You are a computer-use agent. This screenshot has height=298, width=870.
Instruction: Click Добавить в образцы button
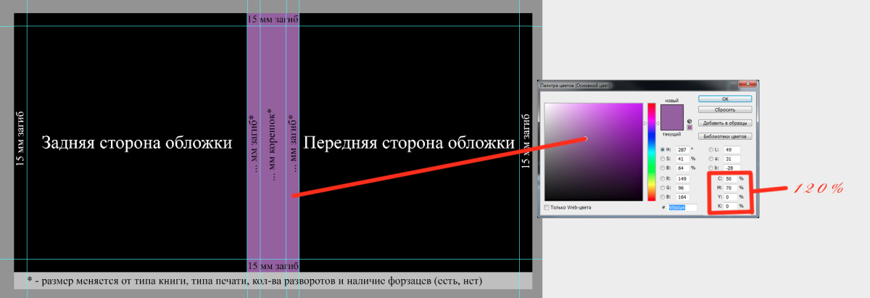pos(725,123)
